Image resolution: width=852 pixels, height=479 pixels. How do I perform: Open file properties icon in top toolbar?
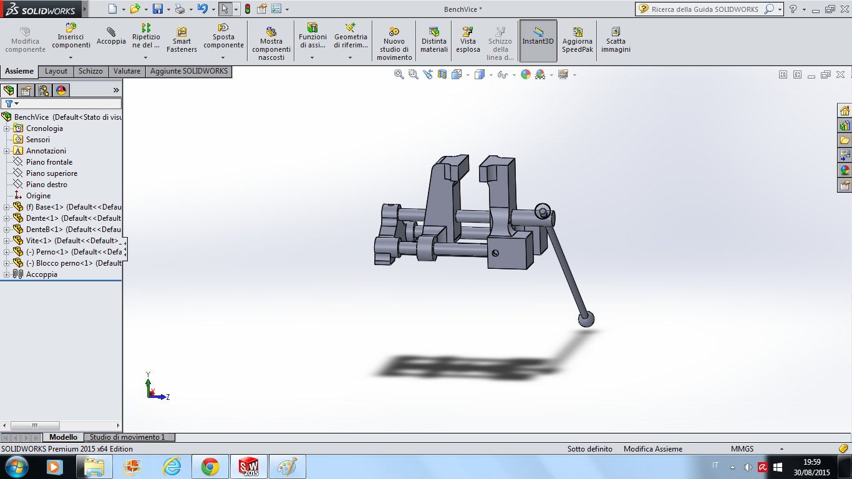pyautogui.click(x=262, y=9)
